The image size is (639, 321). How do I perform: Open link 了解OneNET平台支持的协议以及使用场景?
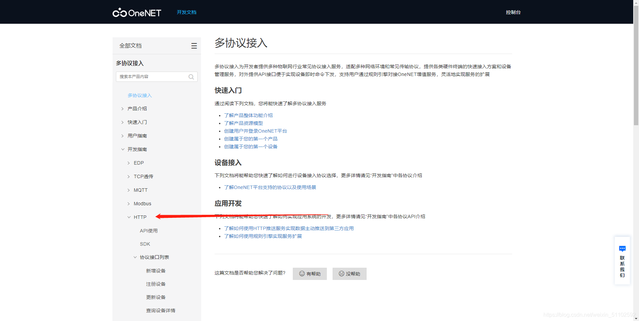270,187
